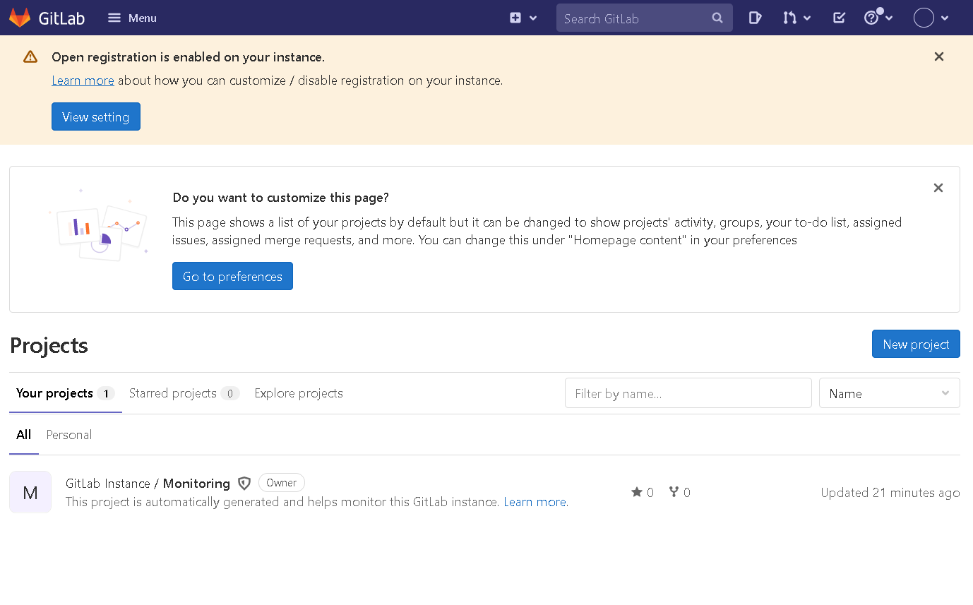The height and width of the screenshot is (605, 973).
Task: Dismiss the open registration banner
Action: point(939,56)
